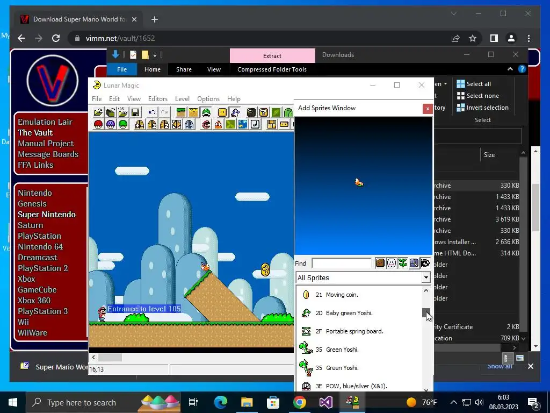Open the File menu in Lunar Magic

pos(97,99)
